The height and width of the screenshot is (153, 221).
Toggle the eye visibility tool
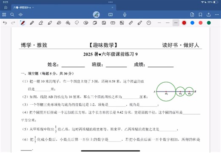(86, 23)
